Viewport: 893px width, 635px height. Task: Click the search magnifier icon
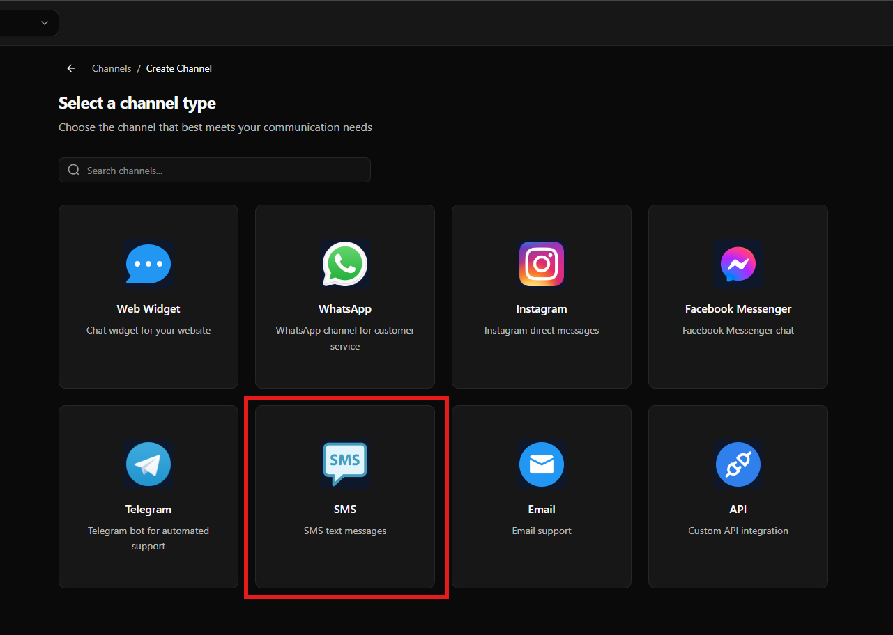(x=74, y=171)
